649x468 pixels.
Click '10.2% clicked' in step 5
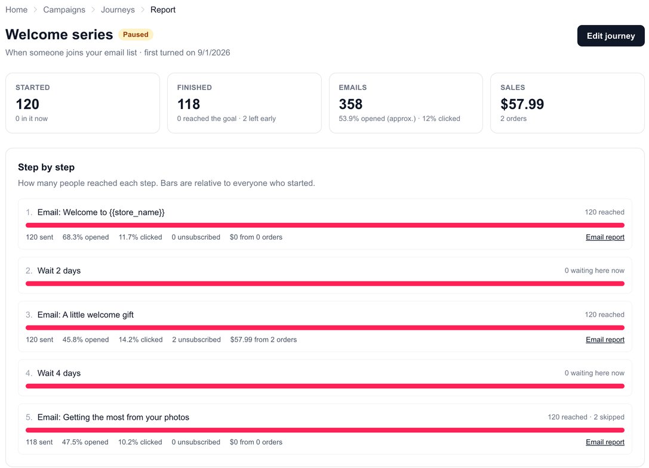[140, 442]
